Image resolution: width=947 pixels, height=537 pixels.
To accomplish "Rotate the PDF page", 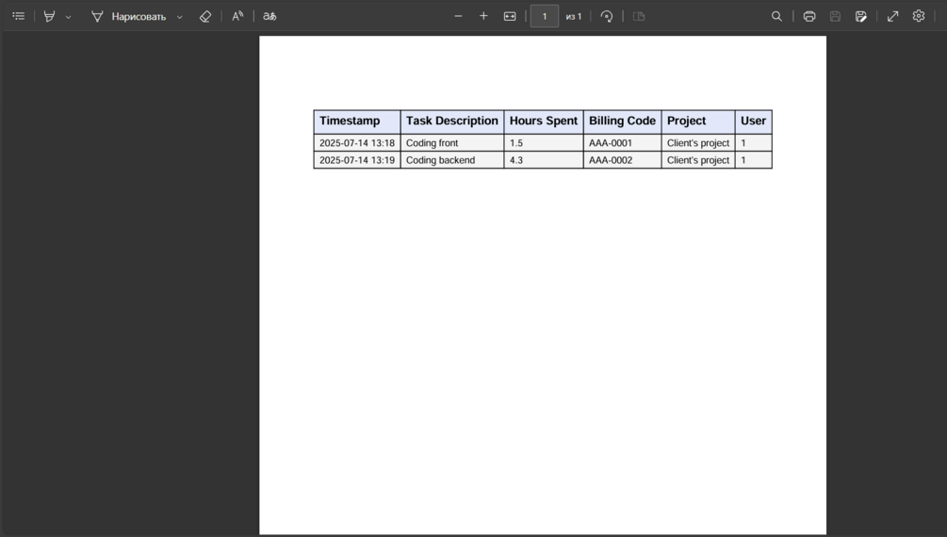I will pos(607,16).
